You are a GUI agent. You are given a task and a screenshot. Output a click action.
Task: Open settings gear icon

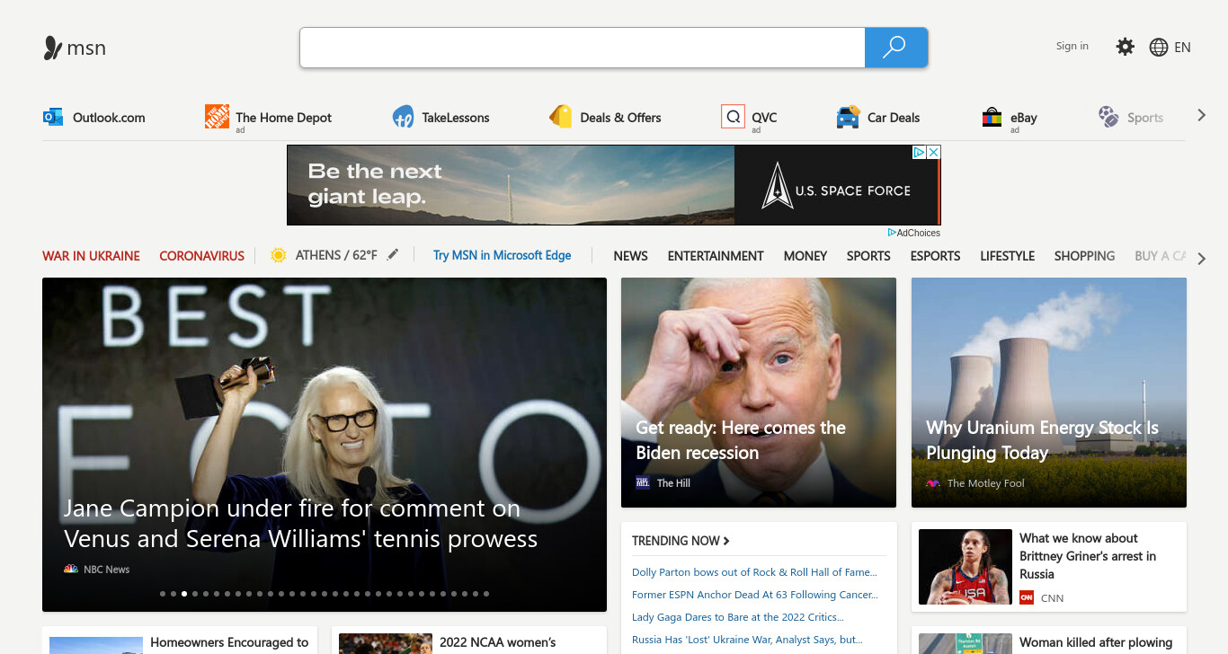coord(1125,47)
